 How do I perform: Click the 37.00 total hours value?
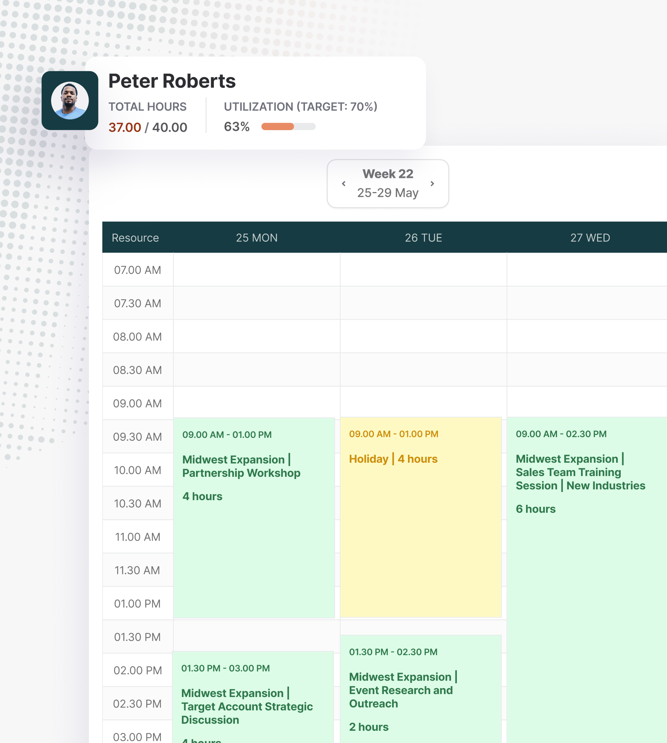pos(125,128)
